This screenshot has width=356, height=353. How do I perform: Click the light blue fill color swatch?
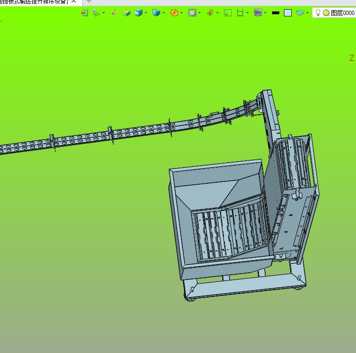(x=288, y=13)
